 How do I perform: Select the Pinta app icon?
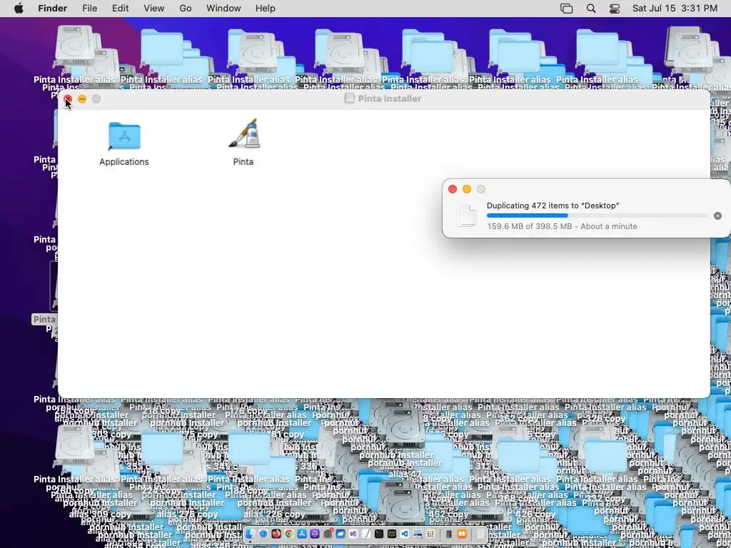click(244, 133)
